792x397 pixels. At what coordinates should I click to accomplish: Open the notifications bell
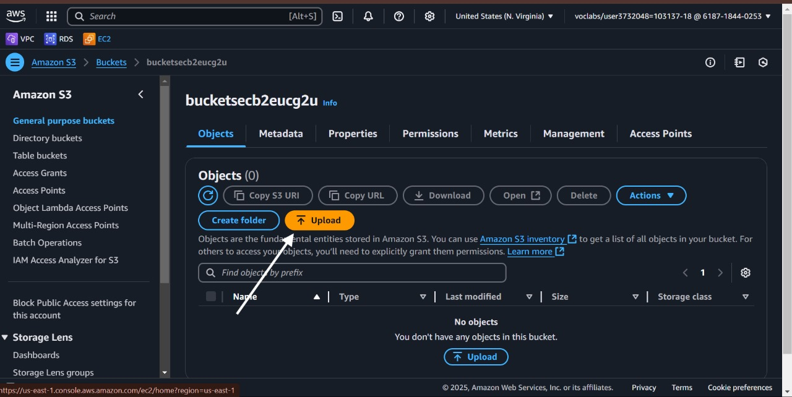pyautogui.click(x=368, y=16)
